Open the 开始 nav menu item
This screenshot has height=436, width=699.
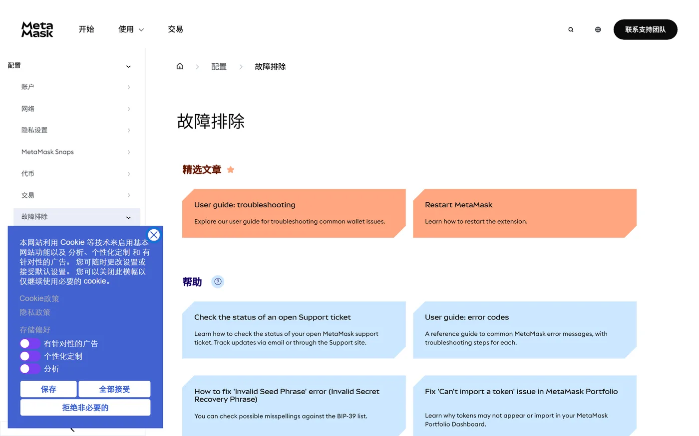click(86, 29)
